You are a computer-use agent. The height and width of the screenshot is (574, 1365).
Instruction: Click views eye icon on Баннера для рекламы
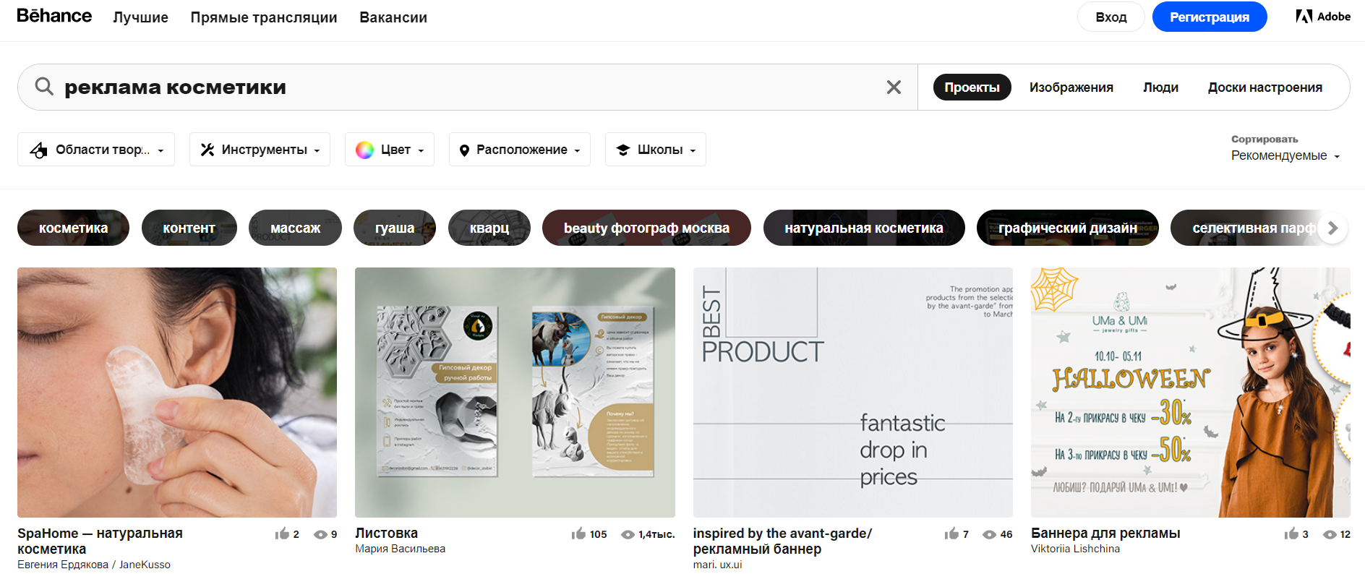(1330, 534)
